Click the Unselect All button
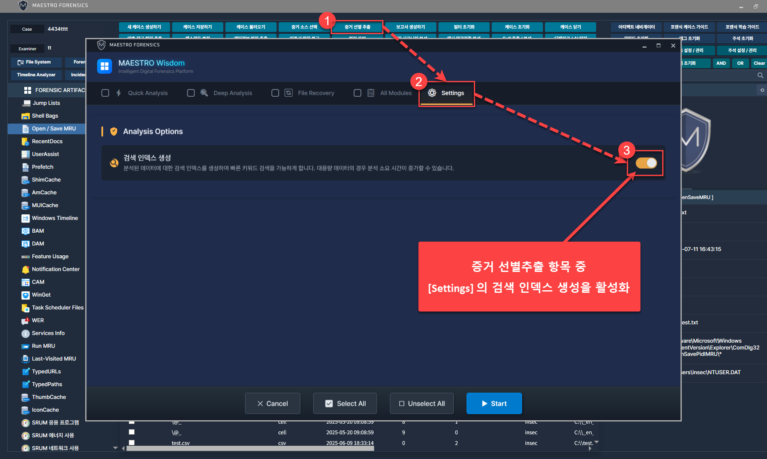The height and width of the screenshot is (459, 767). (x=421, y=404)
